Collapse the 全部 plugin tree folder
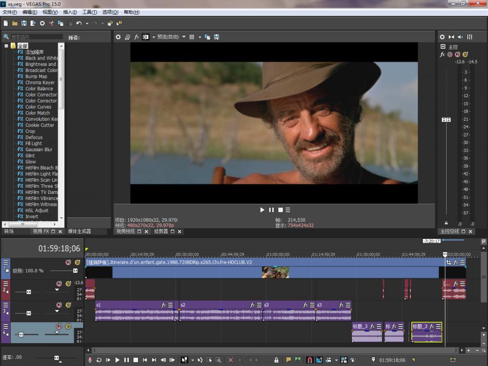 click(x=6, y=46)
